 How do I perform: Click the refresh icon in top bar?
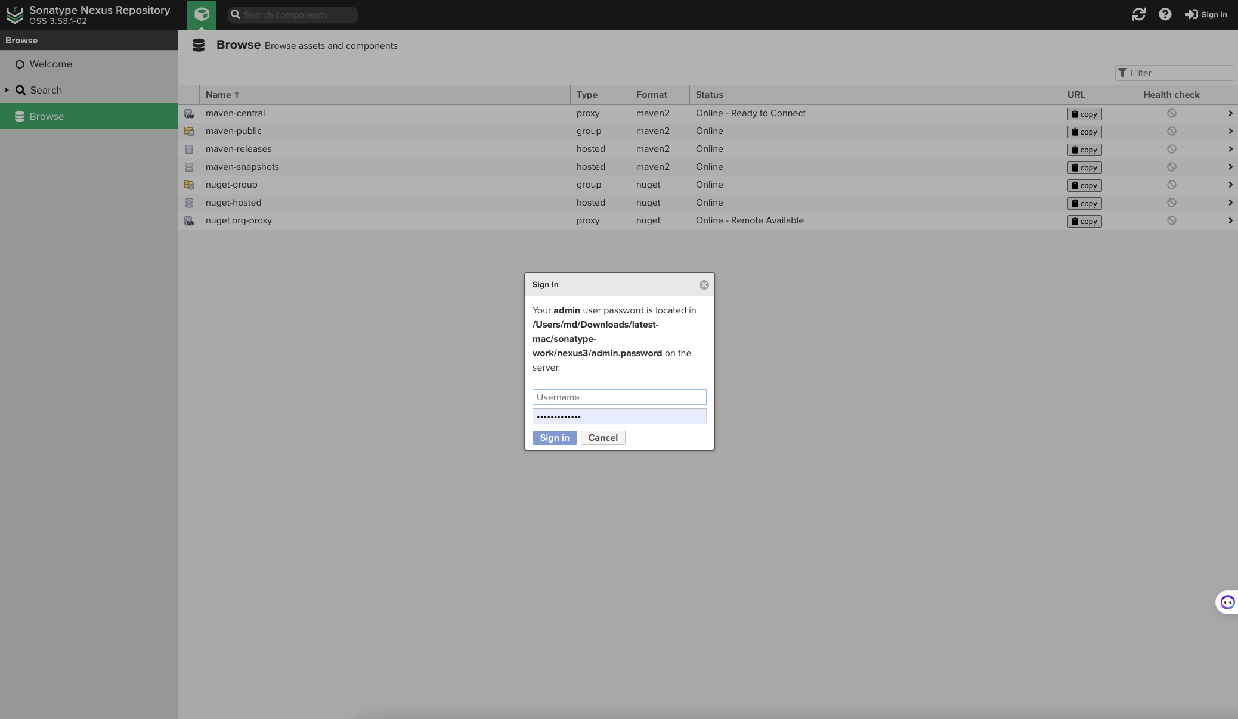click(1138, 14)
